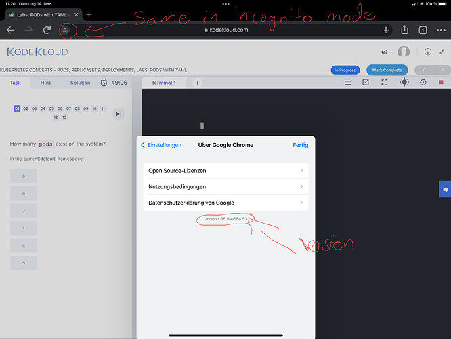This screenshot has height=339, width=451.
Task: Reload the kodekloud.com page
Action: [x=47, y=30]
